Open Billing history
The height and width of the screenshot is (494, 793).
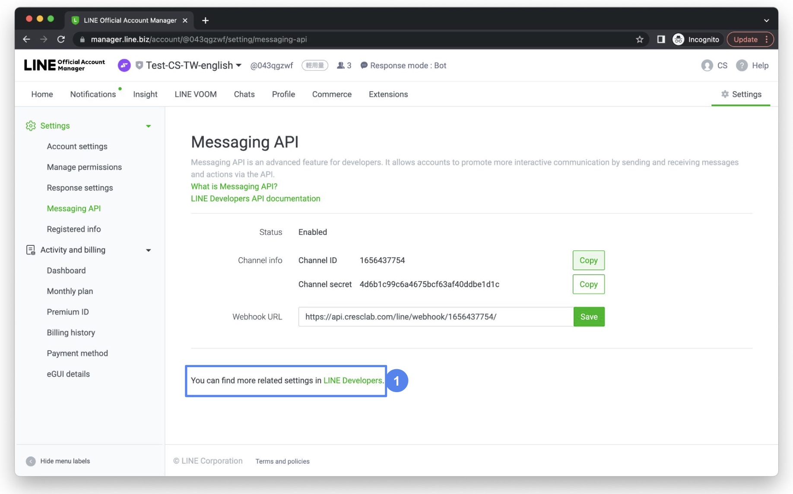click(x=71, y=332)
